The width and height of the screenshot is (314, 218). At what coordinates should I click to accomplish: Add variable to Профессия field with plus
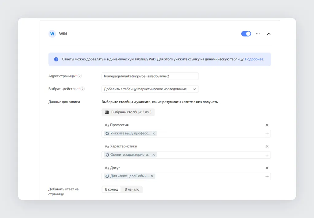[267, 134]
